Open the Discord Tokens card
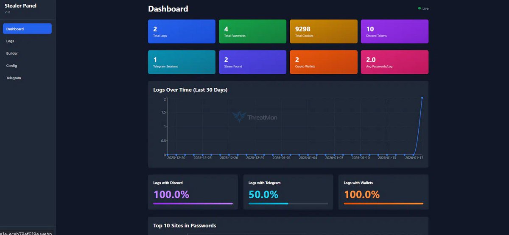The width and height of the screenshot is (509, 235). [394, 31]
